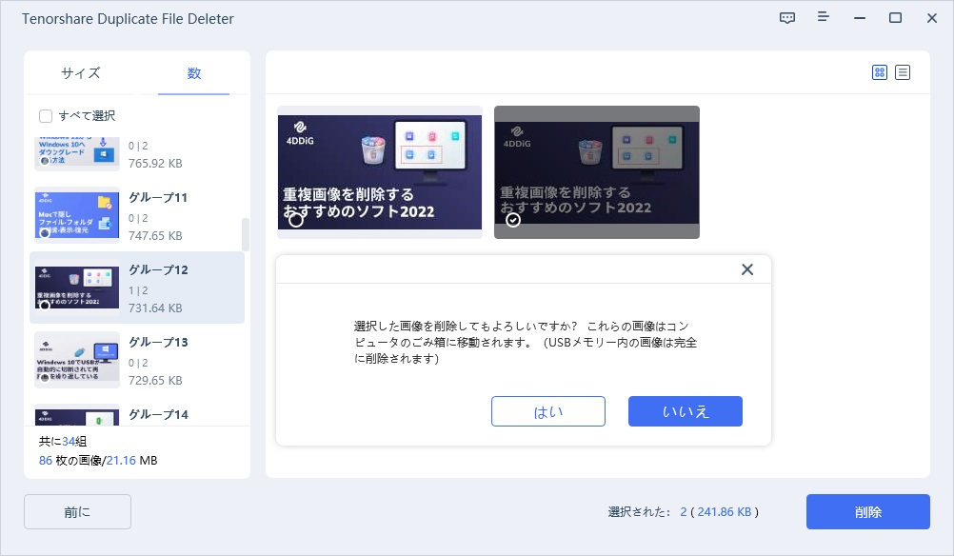Viewport: 954px width, 556px height.
Task: Uncheck the selected dimmed second preview image
Action: (x=513, y=220)
